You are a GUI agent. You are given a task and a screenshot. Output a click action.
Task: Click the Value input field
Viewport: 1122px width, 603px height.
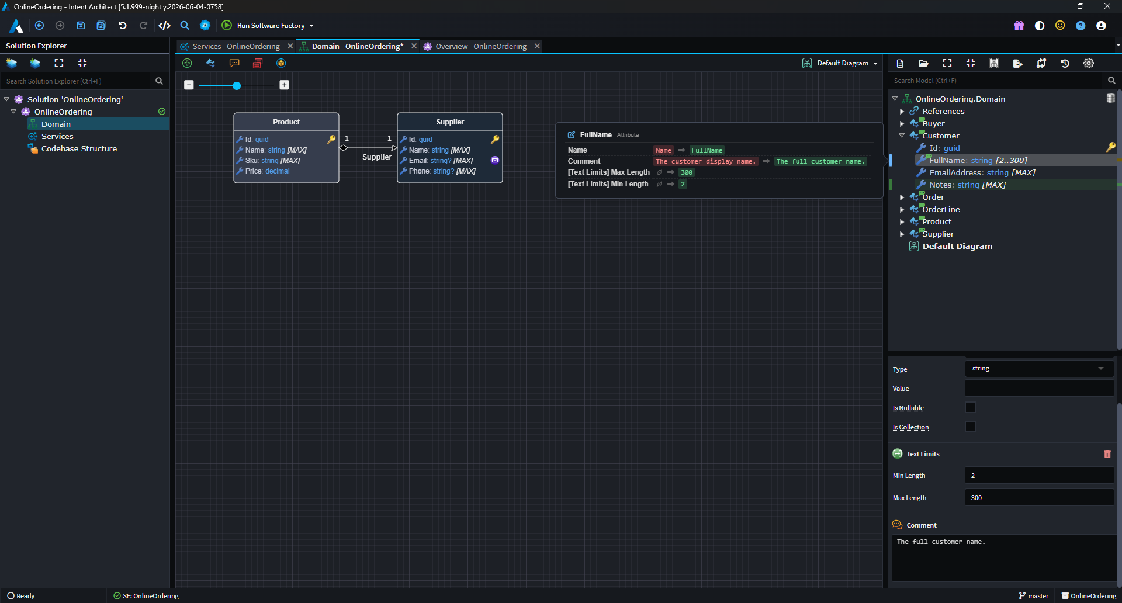pyautogui.click(x=1039, y=388)
